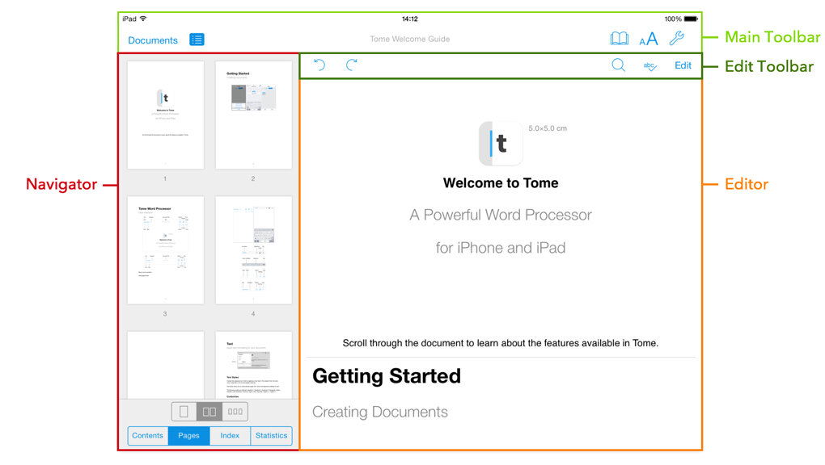Select two column thumbnail layout
This screenshot has width=825, height=465.
(x=209, y=412)
